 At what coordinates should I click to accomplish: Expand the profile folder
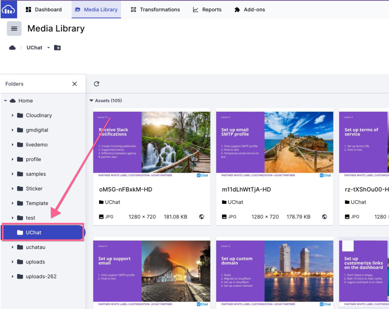[x=12, y=159]
